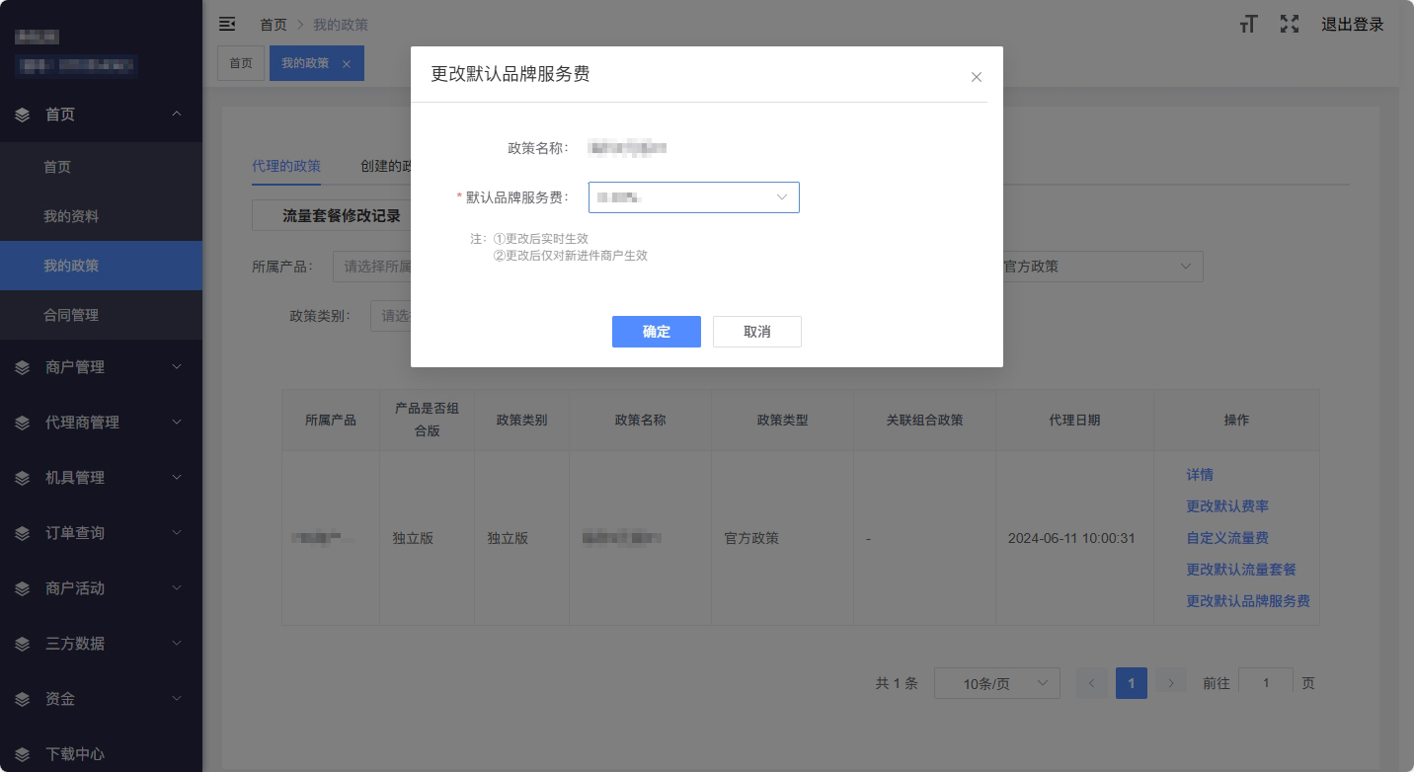Click the 前往 page number input field
The height and width of the screenshot is (772, 1414).
coord(1265,683)
